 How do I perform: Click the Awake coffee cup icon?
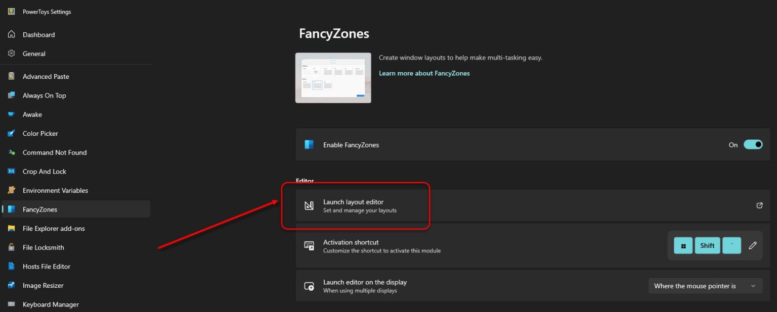pos(11,115)
